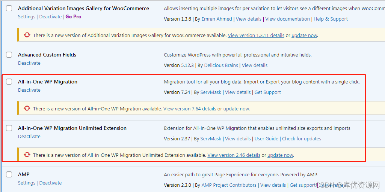Viewport: 385px width, 192px height.
Task: Click Check for updates link
Action: point(302,139)
